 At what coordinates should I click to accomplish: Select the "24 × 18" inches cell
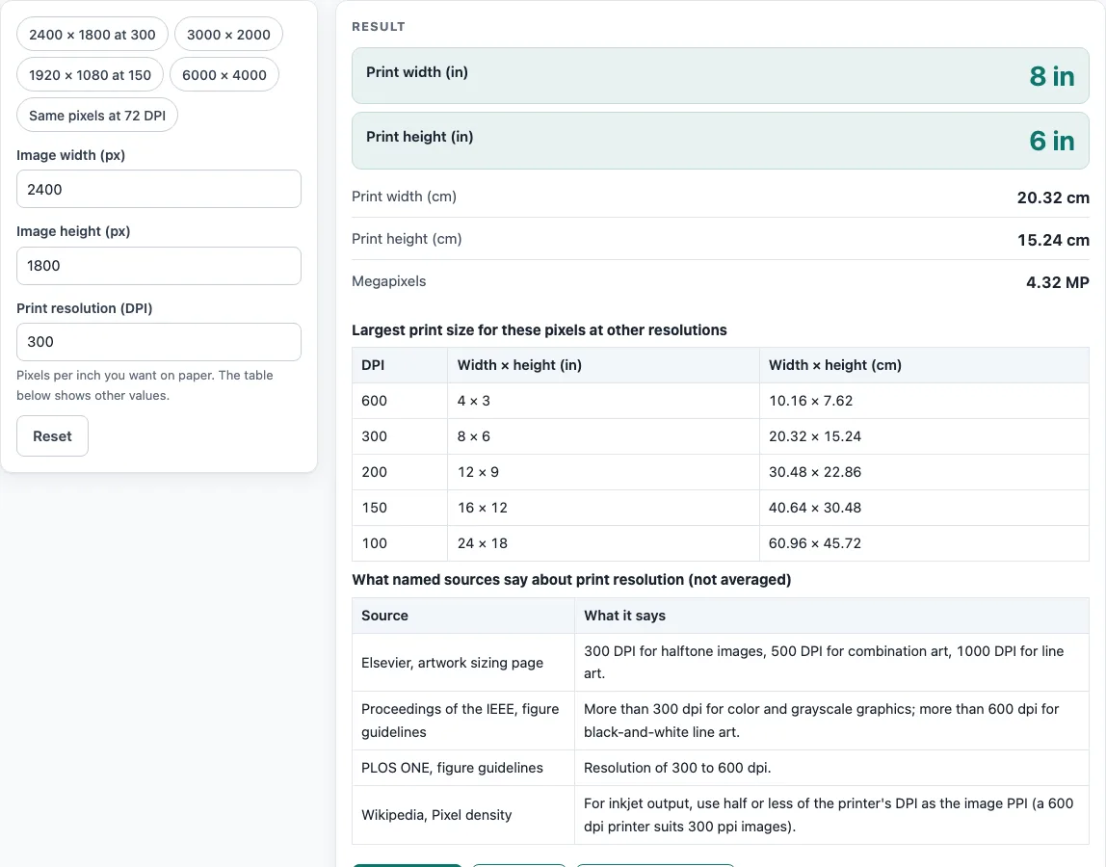pos(603,543)
